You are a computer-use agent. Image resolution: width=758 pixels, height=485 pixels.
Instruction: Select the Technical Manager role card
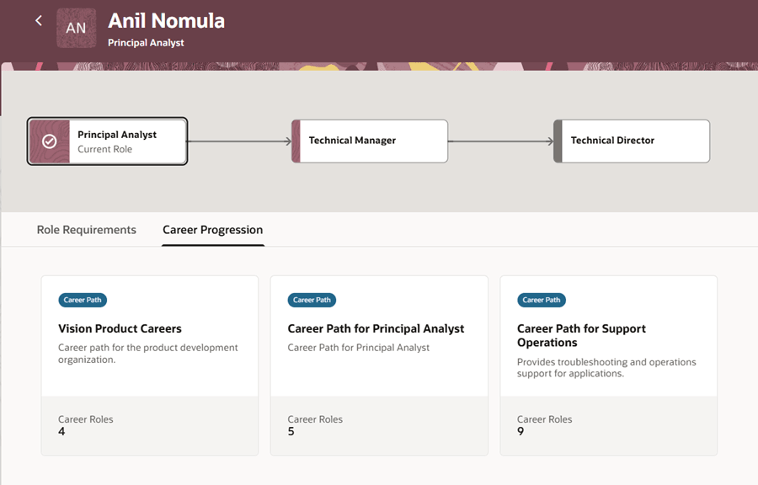369,141
